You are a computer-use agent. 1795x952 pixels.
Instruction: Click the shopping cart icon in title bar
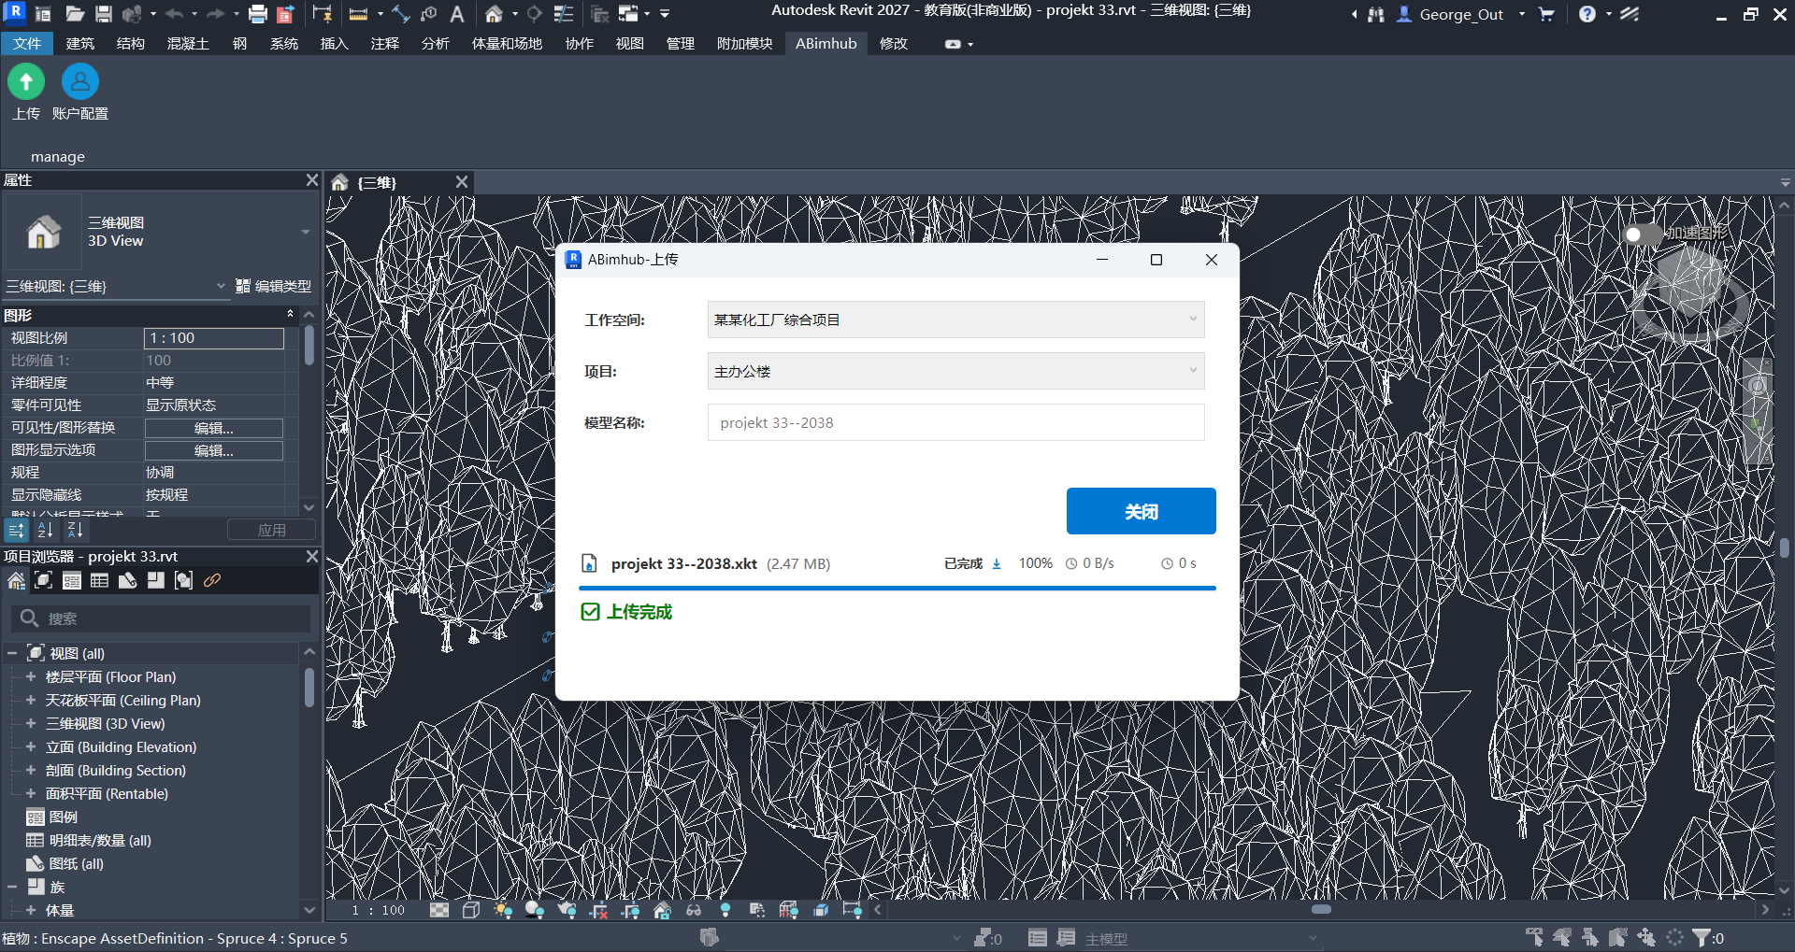coord(1546,14)
